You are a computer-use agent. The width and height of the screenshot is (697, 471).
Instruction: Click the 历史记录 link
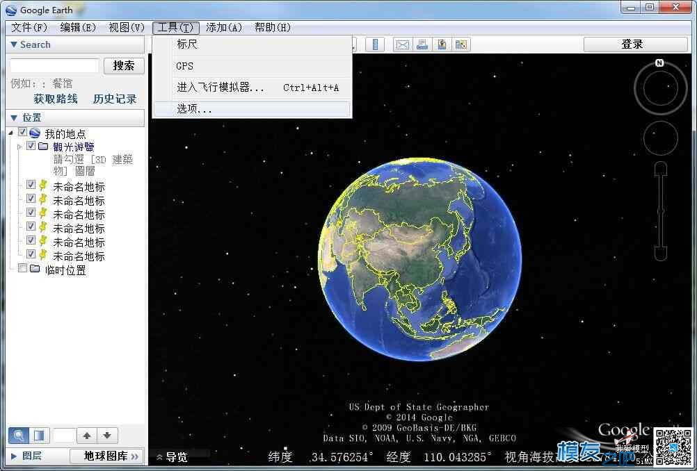point(115,99)
